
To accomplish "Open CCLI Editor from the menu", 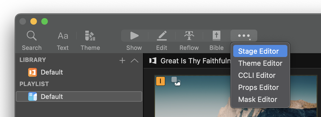I will pos(257,75).
